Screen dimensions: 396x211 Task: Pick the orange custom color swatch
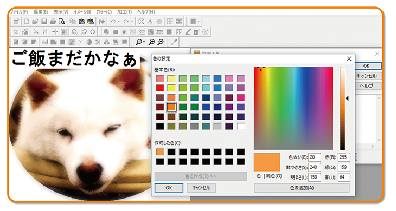pos(160,152)
